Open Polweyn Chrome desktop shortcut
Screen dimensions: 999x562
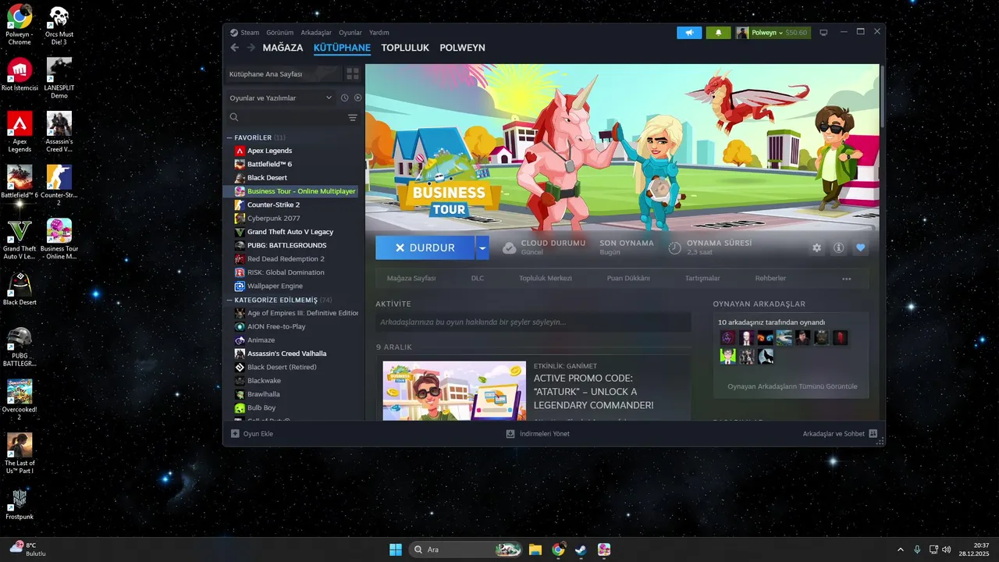pyautogui.click(x=20, y=26)
